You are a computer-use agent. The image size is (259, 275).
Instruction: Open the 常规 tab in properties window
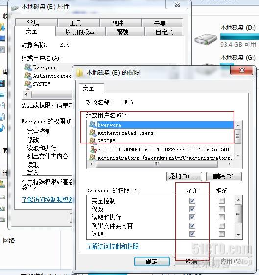click(36, 22)
